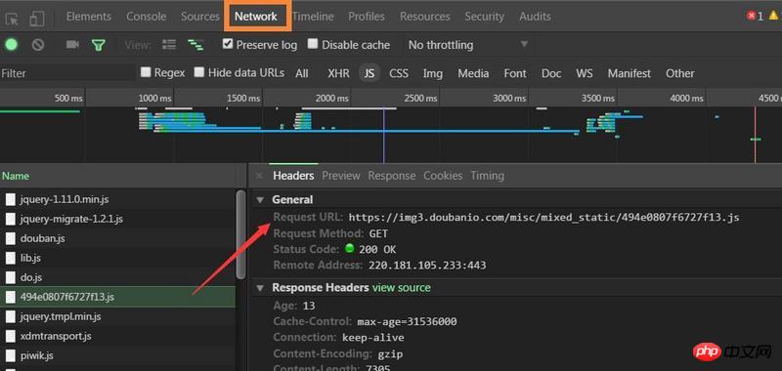Close the request details pane
The height and width of the screenshot is (371, 782).
[259, 176]
